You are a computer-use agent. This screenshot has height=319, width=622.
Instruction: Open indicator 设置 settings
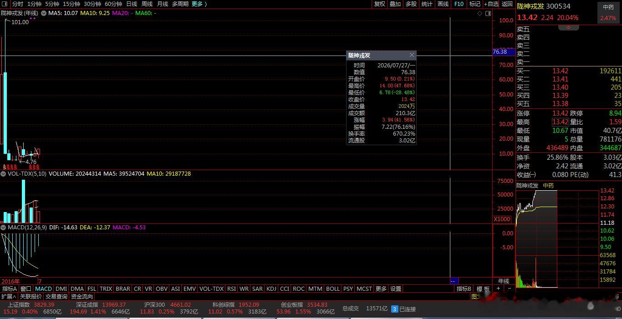click(396, 289)
